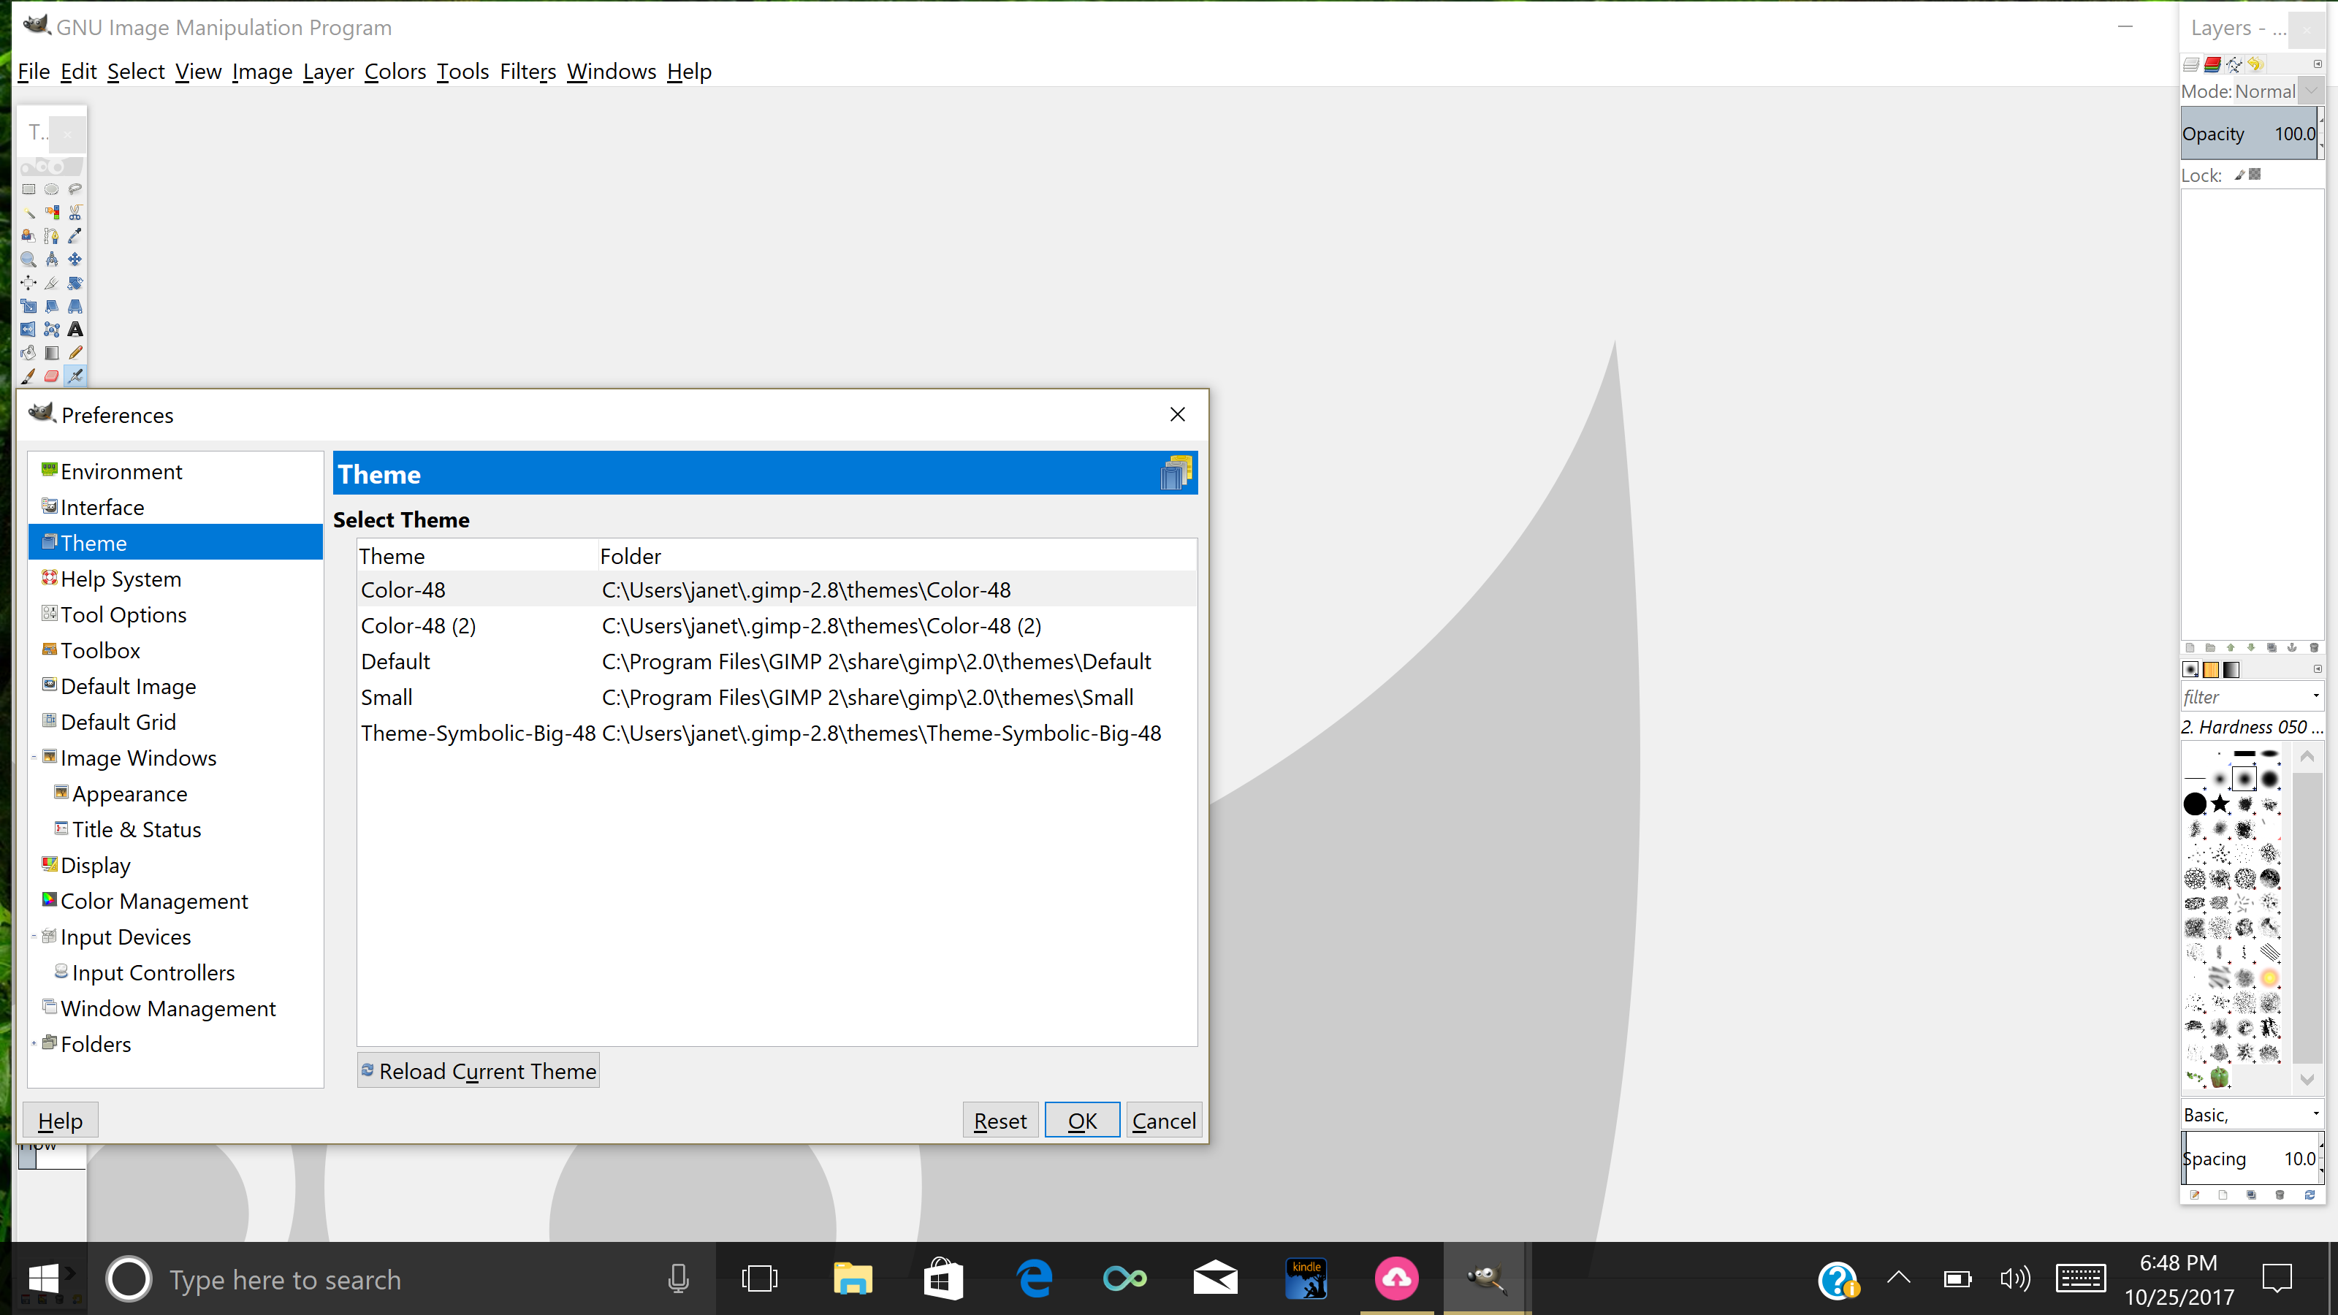Select the Scissors Select tool
The height and width of the screenshot is (1315, 2338).
tap(75, 213)
